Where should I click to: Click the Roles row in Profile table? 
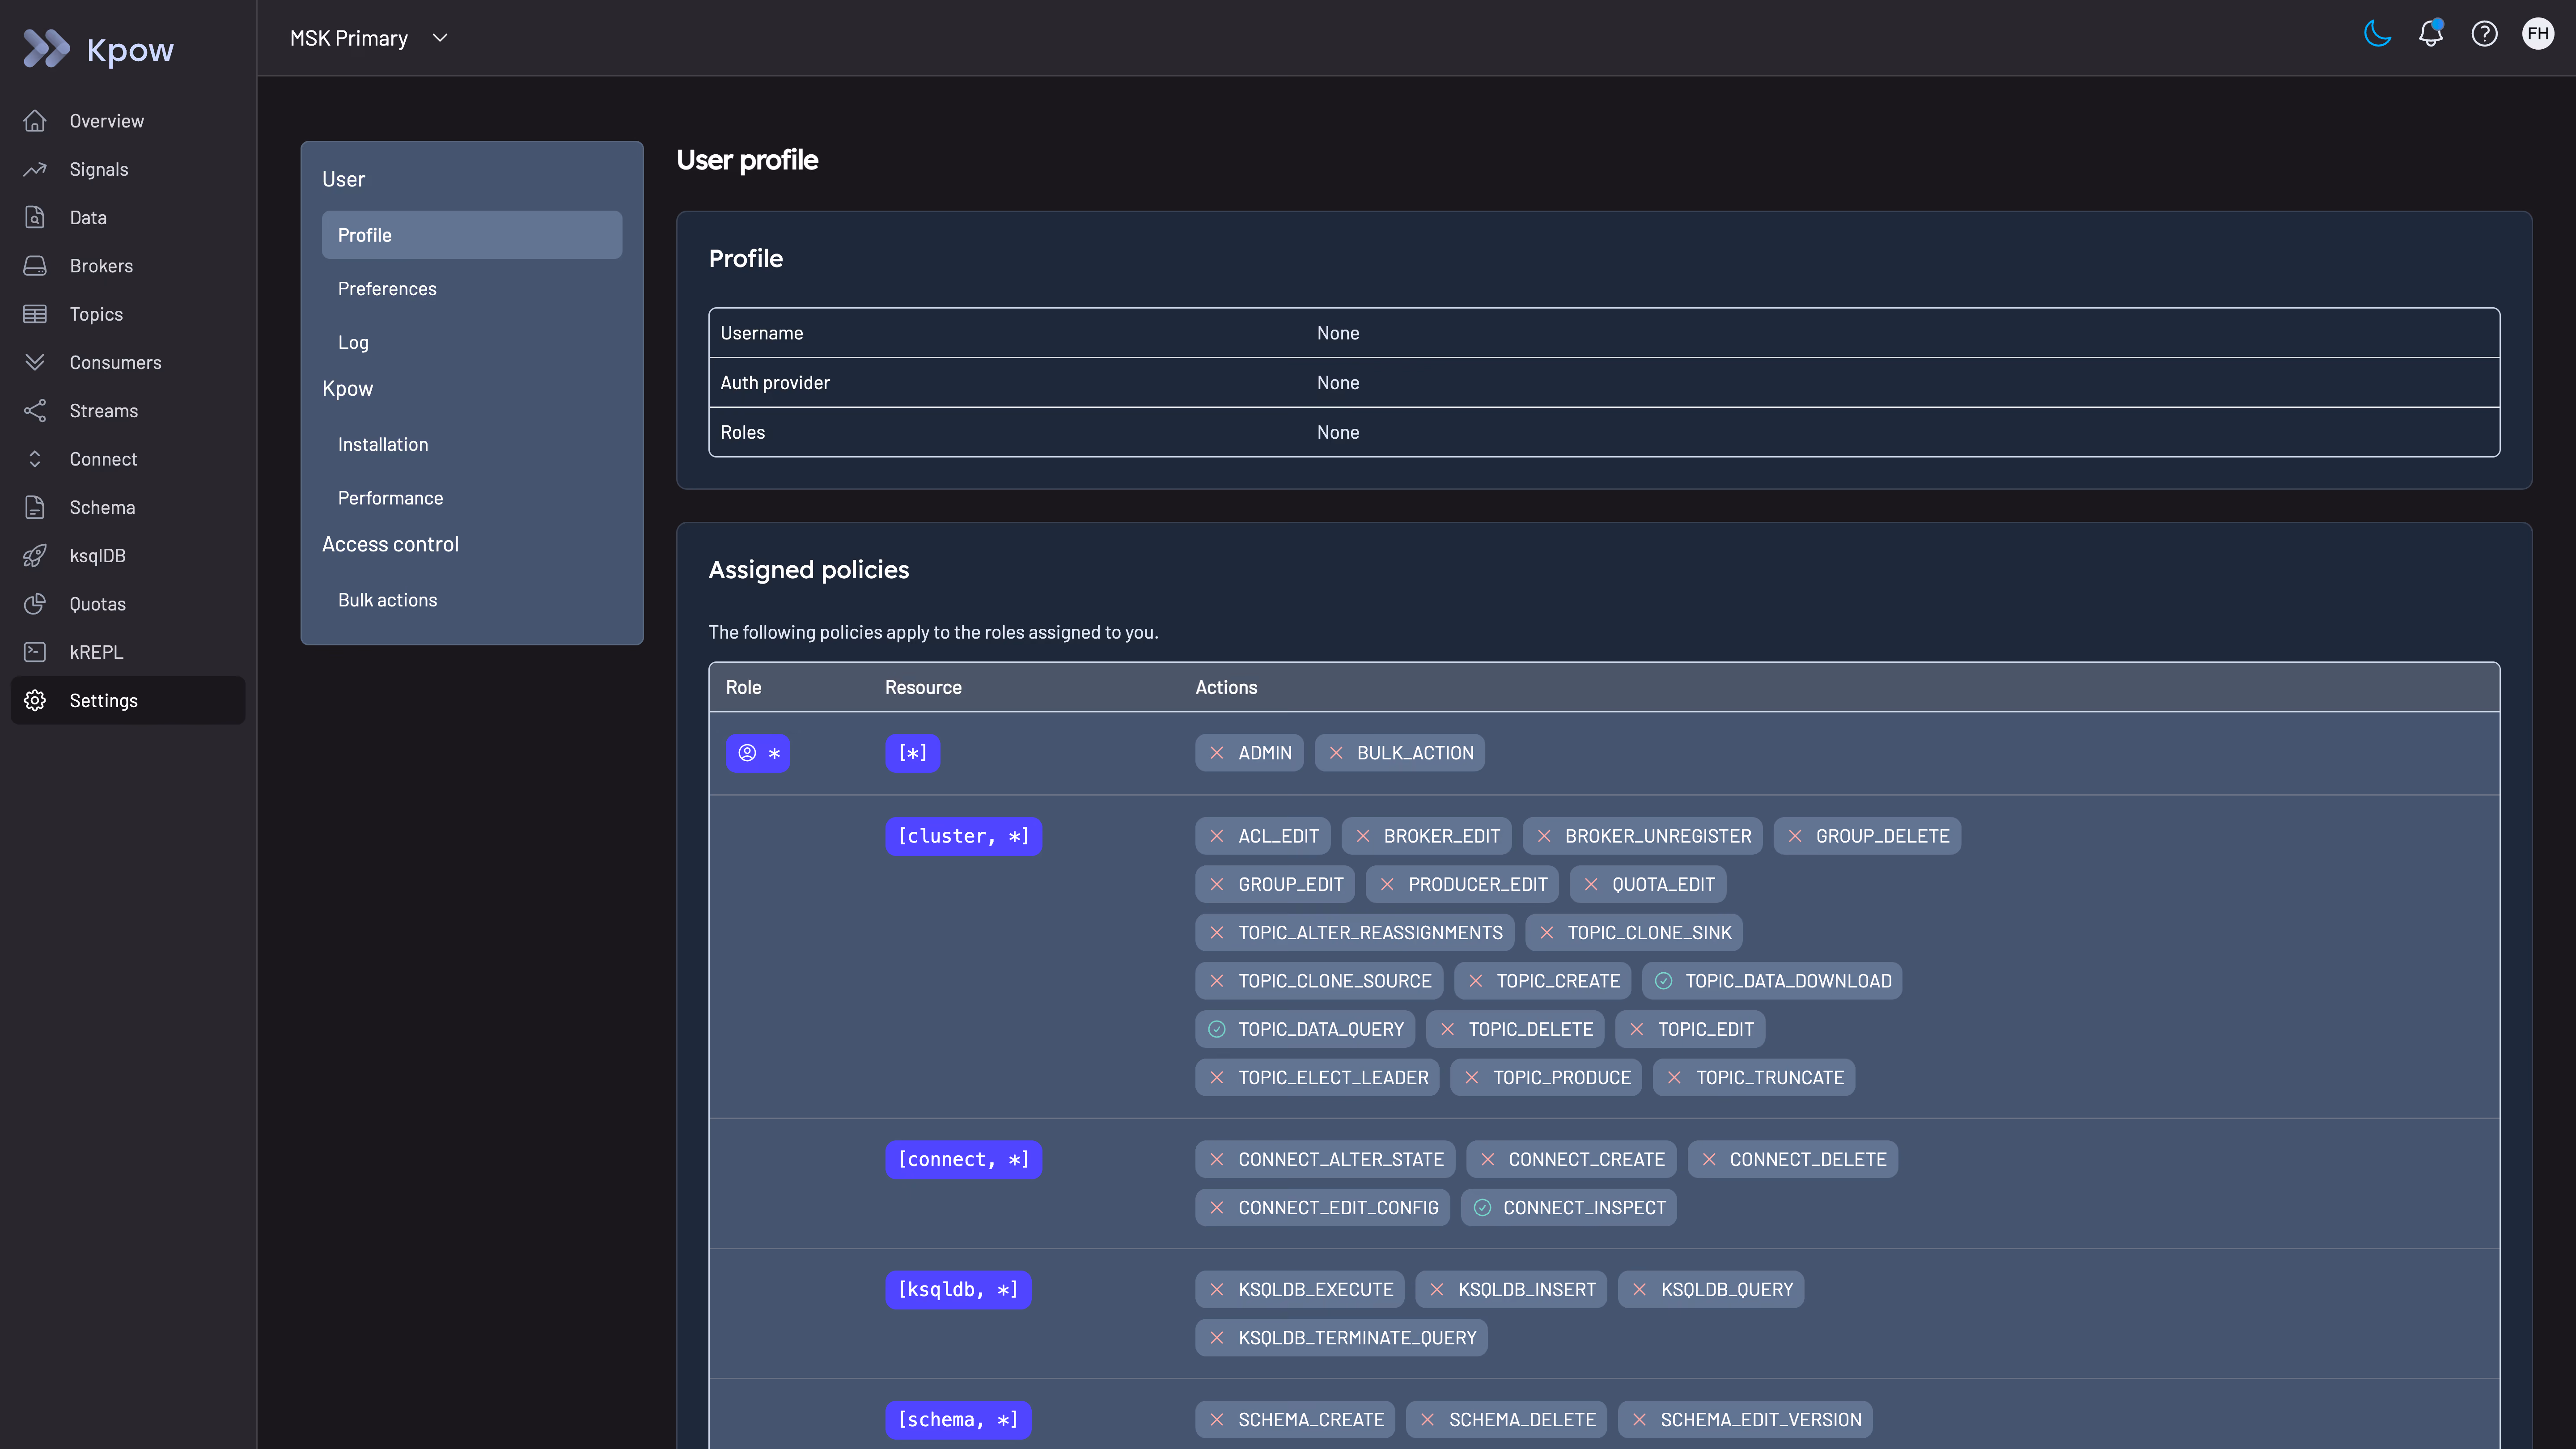(x=1604, y=432)
